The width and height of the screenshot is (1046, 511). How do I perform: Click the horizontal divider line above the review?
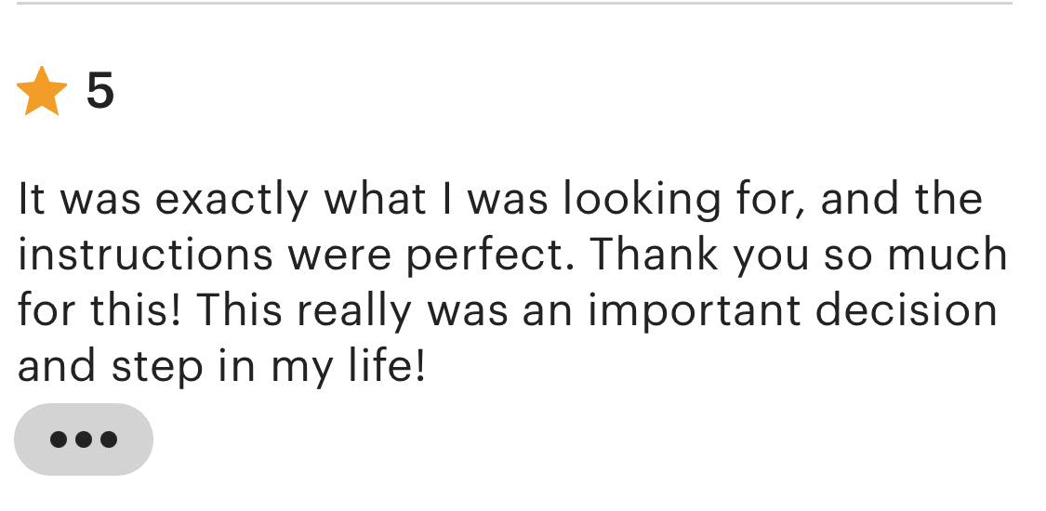[x=514, y=4]
